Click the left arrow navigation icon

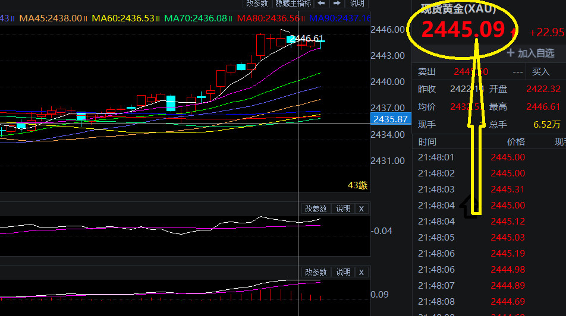[322, 4]
